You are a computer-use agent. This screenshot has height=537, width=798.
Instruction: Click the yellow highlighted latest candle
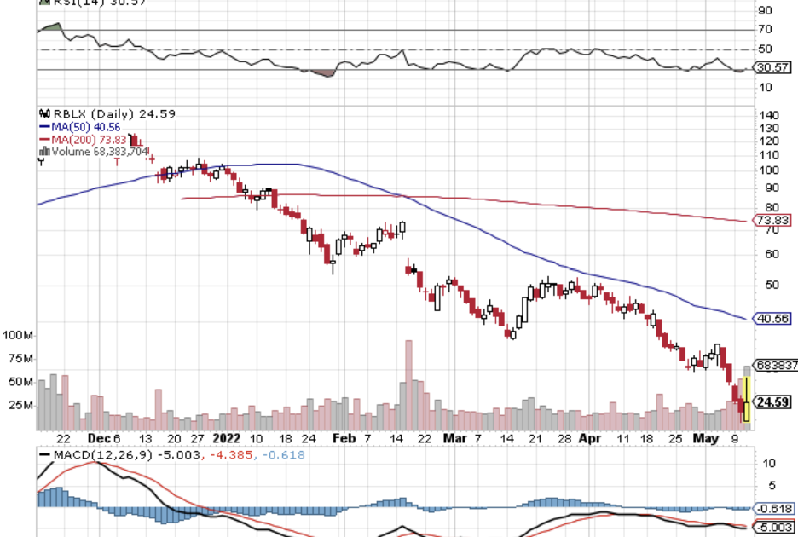747,400
